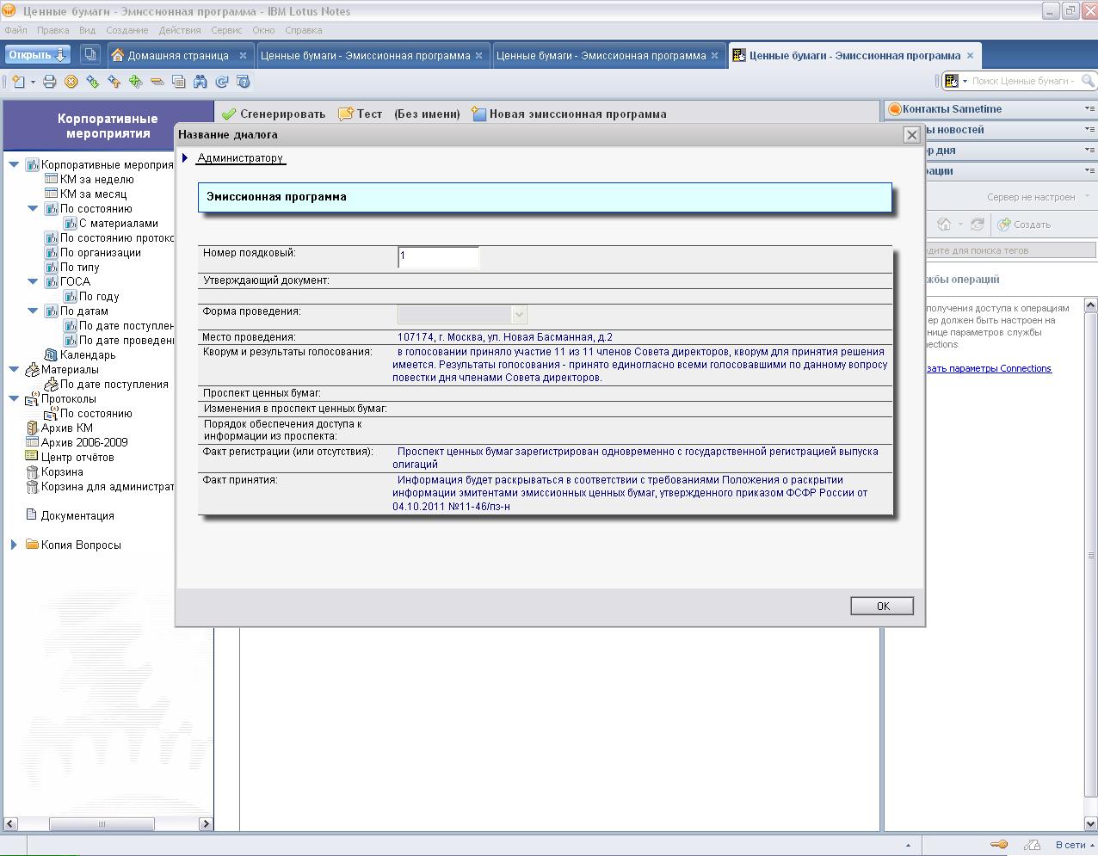
Task: Click the window-switcher thumbnails icon beside Открыть
Action: click(x=89, y=55)
